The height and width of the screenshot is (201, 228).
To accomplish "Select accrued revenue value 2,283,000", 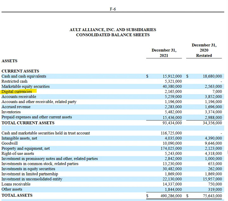I will [173, 107].
